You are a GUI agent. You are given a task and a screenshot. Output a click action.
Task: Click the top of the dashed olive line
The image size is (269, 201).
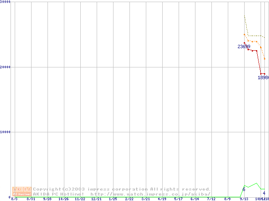(x=244, y=16)
